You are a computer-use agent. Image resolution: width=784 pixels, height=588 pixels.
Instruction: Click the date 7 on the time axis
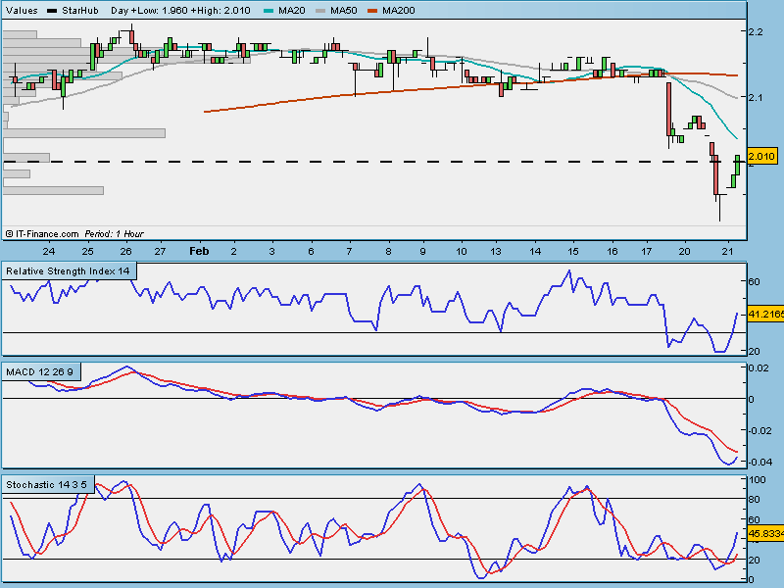[x=350, y=251]
